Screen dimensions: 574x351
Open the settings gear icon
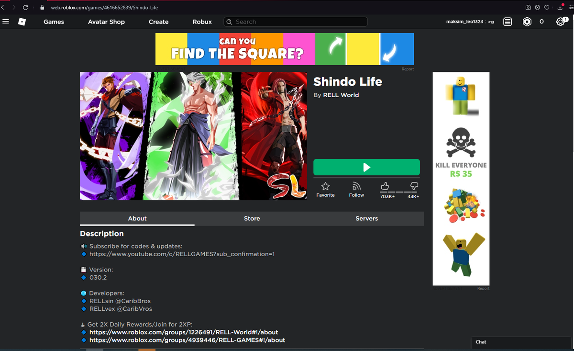tap(561, 22)
